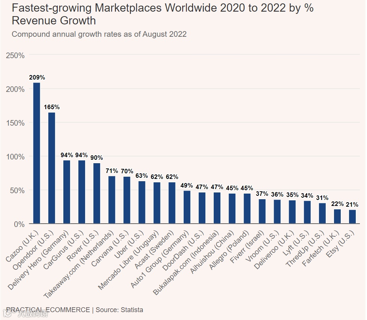Click the 31% value label
This screenshot has height=320, width=367.
point(322,198)
